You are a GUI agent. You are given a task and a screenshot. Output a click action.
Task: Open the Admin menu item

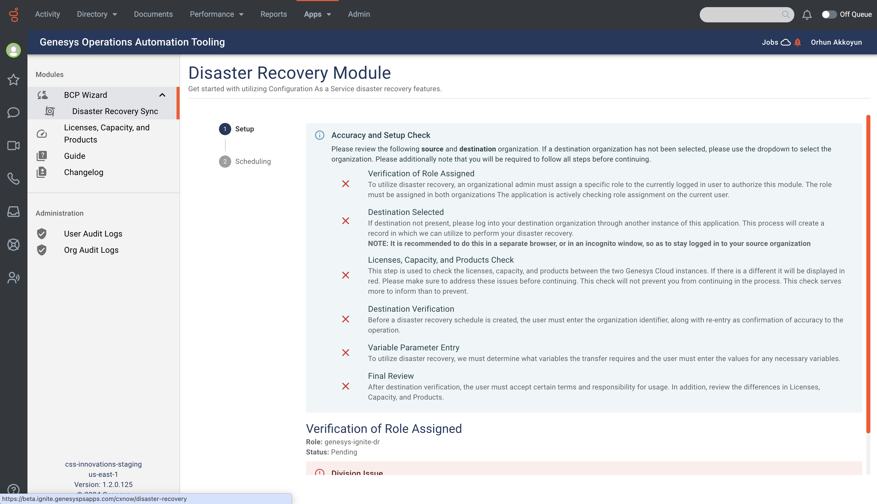(359, 14)
